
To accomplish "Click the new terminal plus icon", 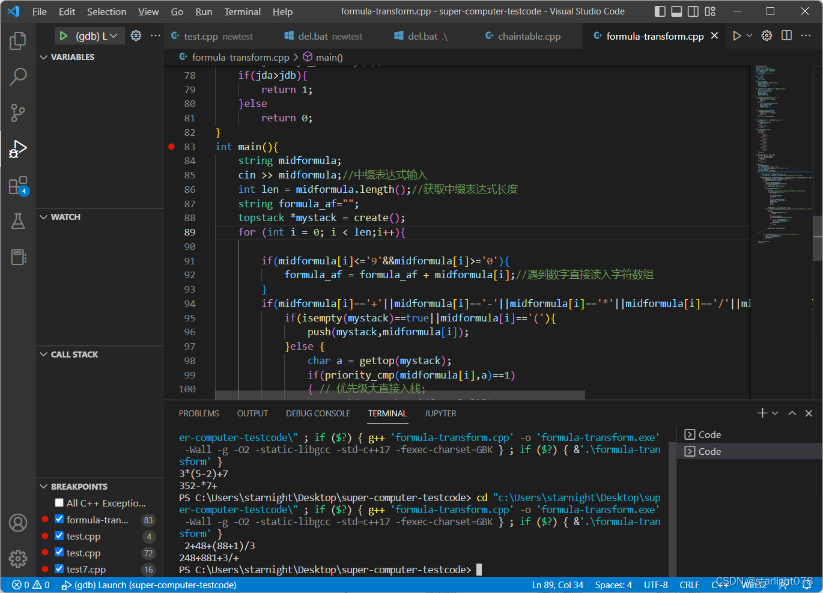I will tap(762, 413).
